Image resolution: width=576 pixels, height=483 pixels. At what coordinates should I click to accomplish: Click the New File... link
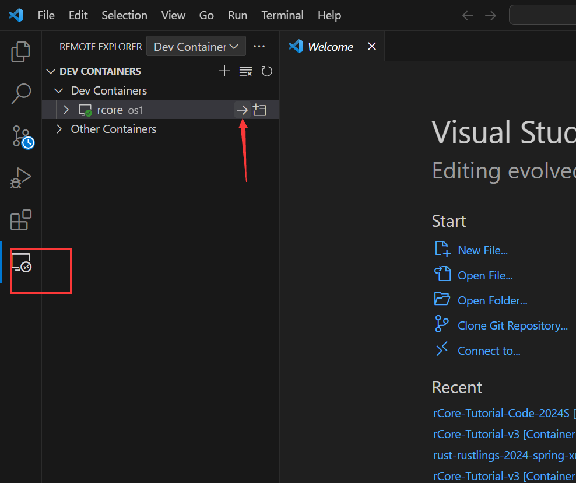(483, 250)
